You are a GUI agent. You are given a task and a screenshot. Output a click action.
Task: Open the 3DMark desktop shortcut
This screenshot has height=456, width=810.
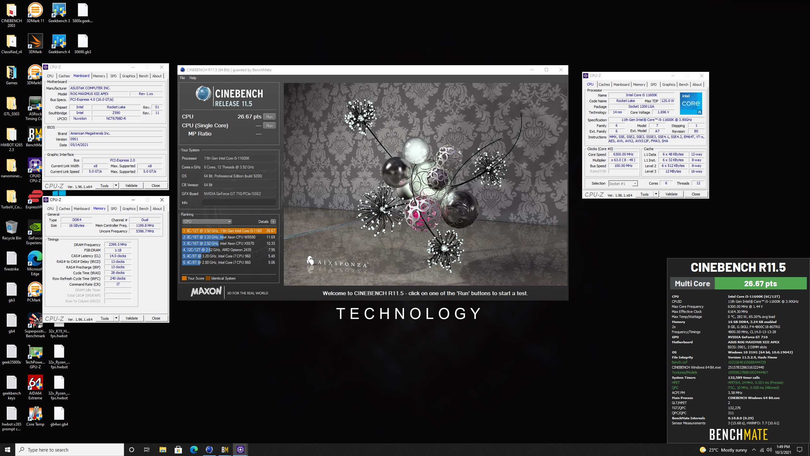[x=35, y=44]
